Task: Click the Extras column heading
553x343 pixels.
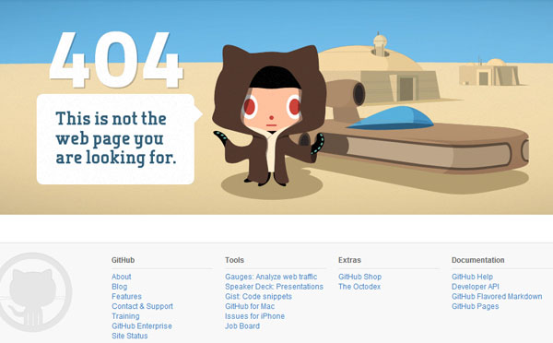Action: (349, 260)
